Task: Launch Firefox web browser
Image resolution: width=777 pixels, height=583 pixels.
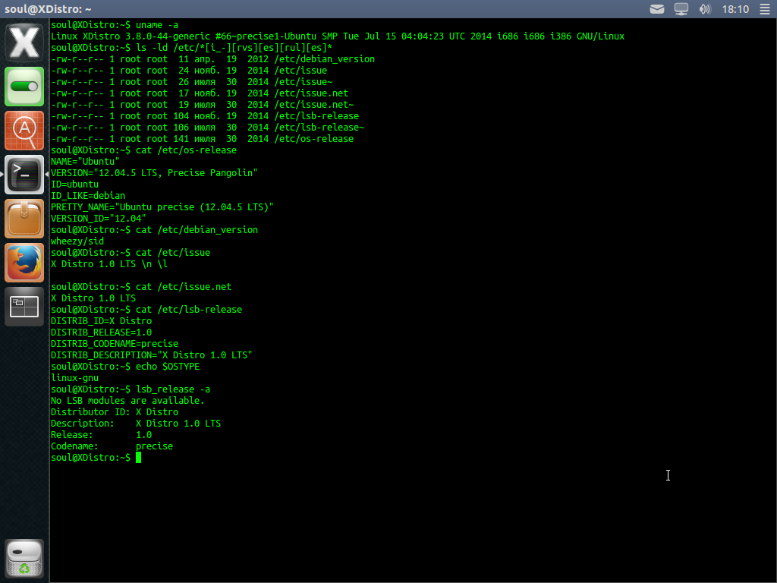Action: (24, 263)
